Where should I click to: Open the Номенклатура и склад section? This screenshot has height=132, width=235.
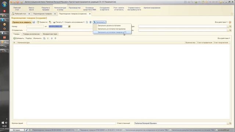point(60,9)
